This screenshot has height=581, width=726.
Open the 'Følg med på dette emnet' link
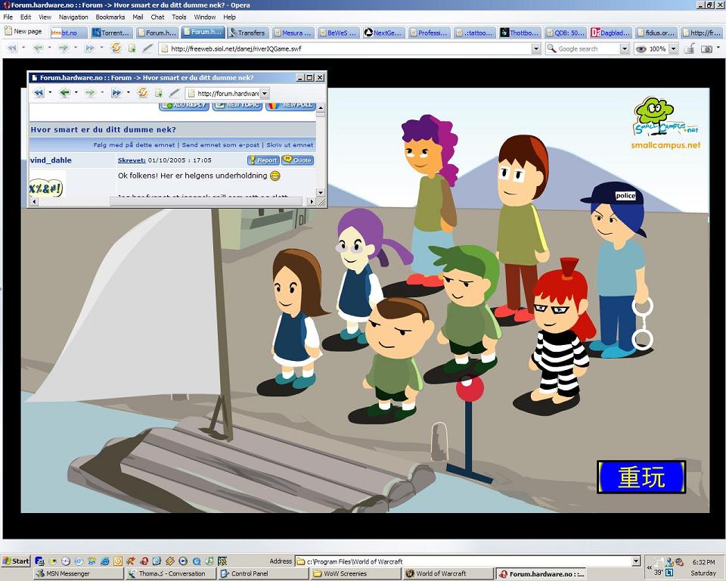(134, 144)
